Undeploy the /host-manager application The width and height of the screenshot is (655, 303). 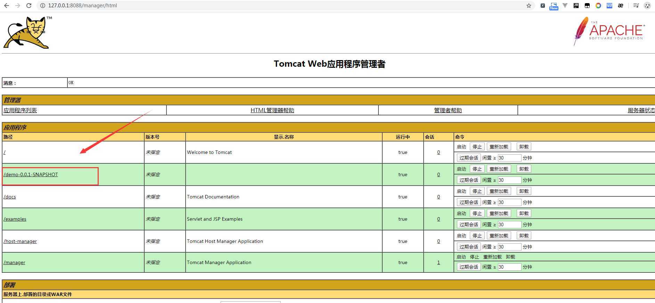pos(524,236)
